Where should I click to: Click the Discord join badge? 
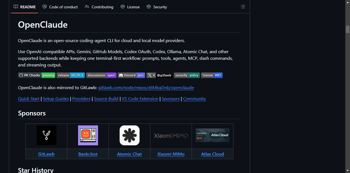pyautogui.click(x=132, y=75)
